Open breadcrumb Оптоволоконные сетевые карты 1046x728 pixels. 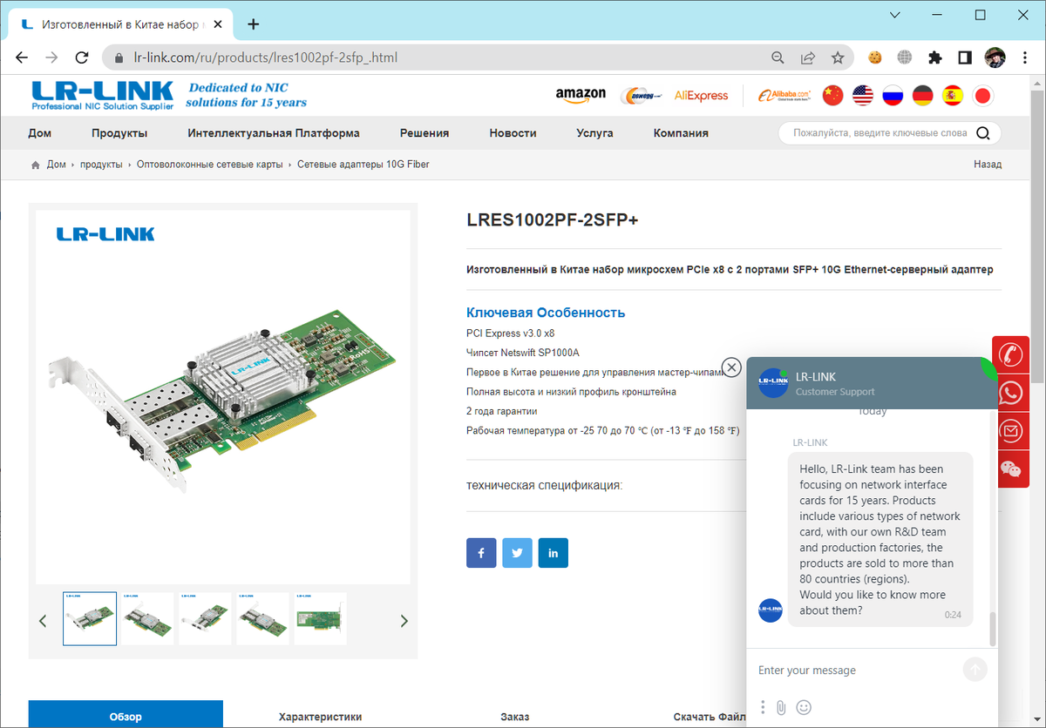[208, 165]
